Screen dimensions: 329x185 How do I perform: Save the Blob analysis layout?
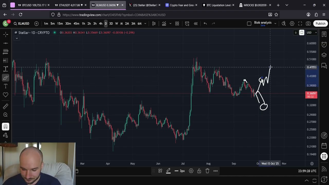263,25
